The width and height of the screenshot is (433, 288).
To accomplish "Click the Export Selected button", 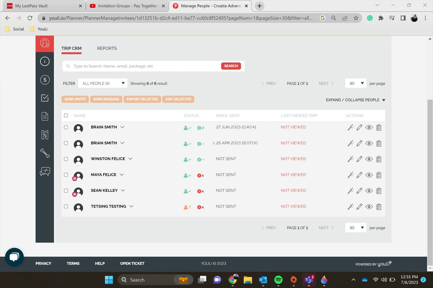I will [x=142, y=99].
